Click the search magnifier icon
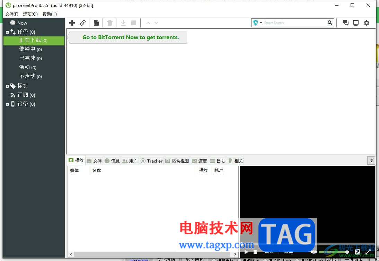Image resolution: width=379 pixels, height=261 pixels. tap(330, 23)
